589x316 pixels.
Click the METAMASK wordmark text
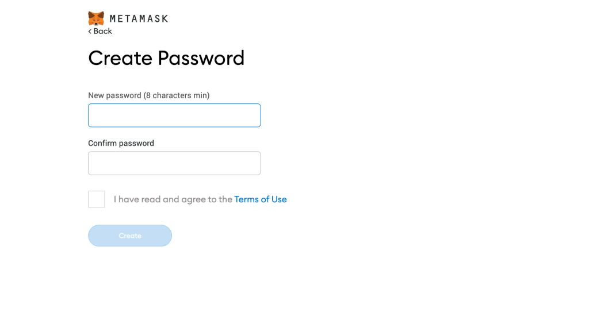pos(139,18)
